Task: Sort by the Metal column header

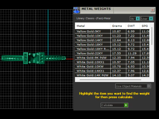Action: click(x=92, y=26)
